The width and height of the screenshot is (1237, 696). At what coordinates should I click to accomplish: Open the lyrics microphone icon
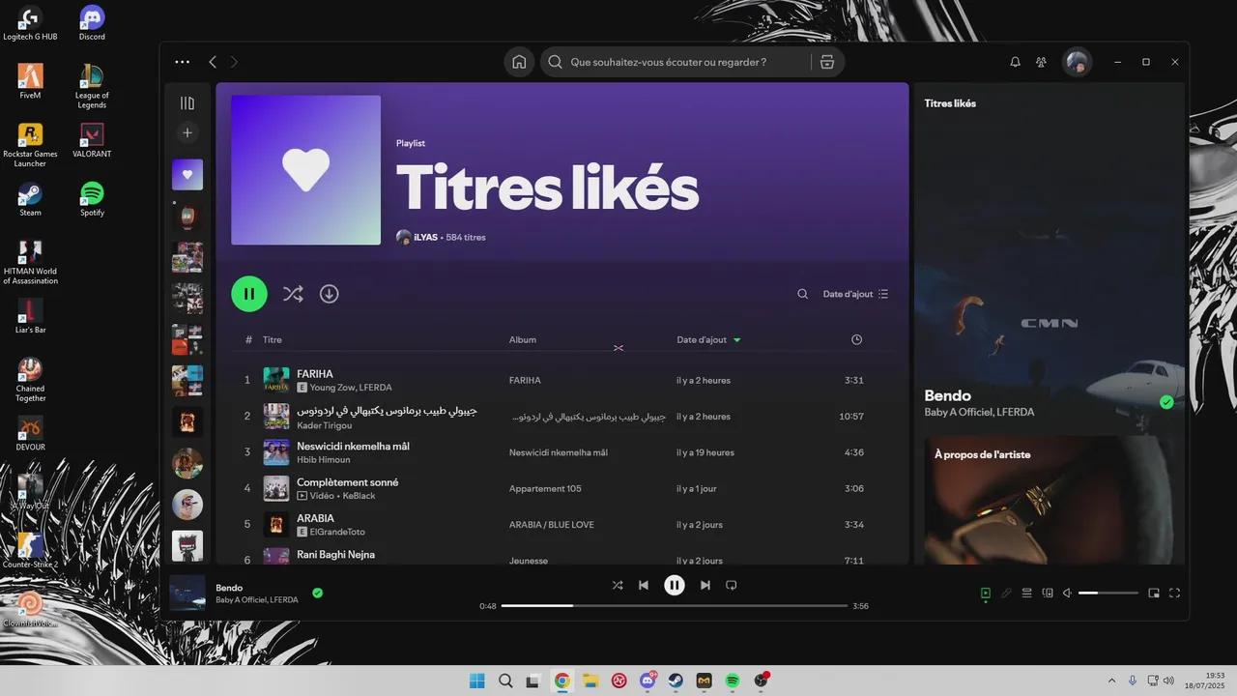pyautogui.click(x=1006, y=593)
